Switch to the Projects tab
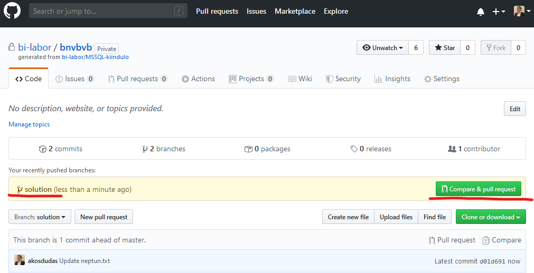Screen dimensions: 534x273 251,79
